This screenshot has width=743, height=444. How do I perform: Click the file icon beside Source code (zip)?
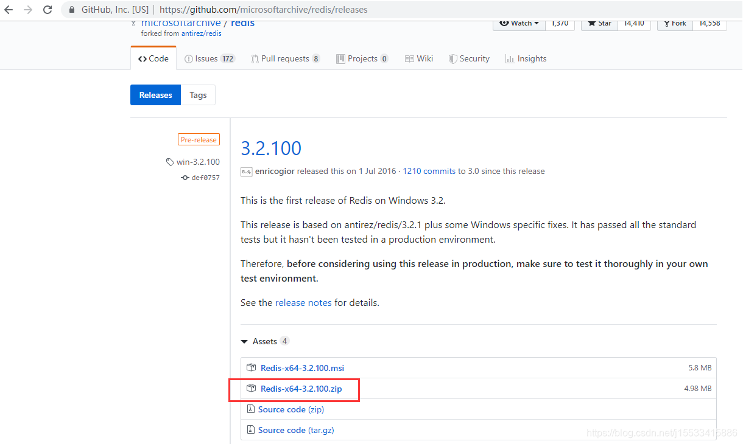tap(250, 409)
